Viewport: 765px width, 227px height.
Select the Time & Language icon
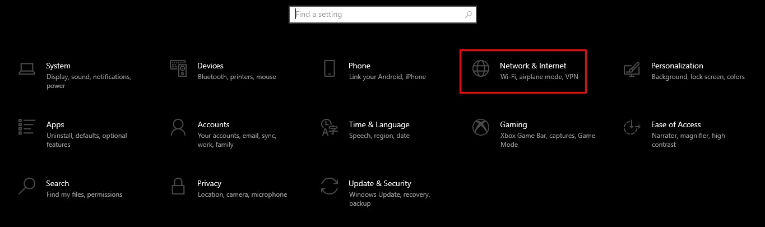click(329, 127)
